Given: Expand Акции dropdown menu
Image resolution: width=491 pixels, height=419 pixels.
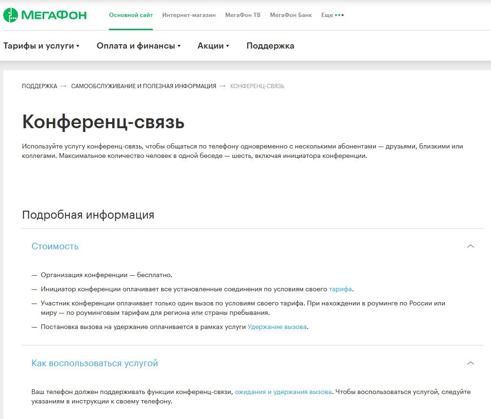Looking at the screenshot, I should [213, 46].
